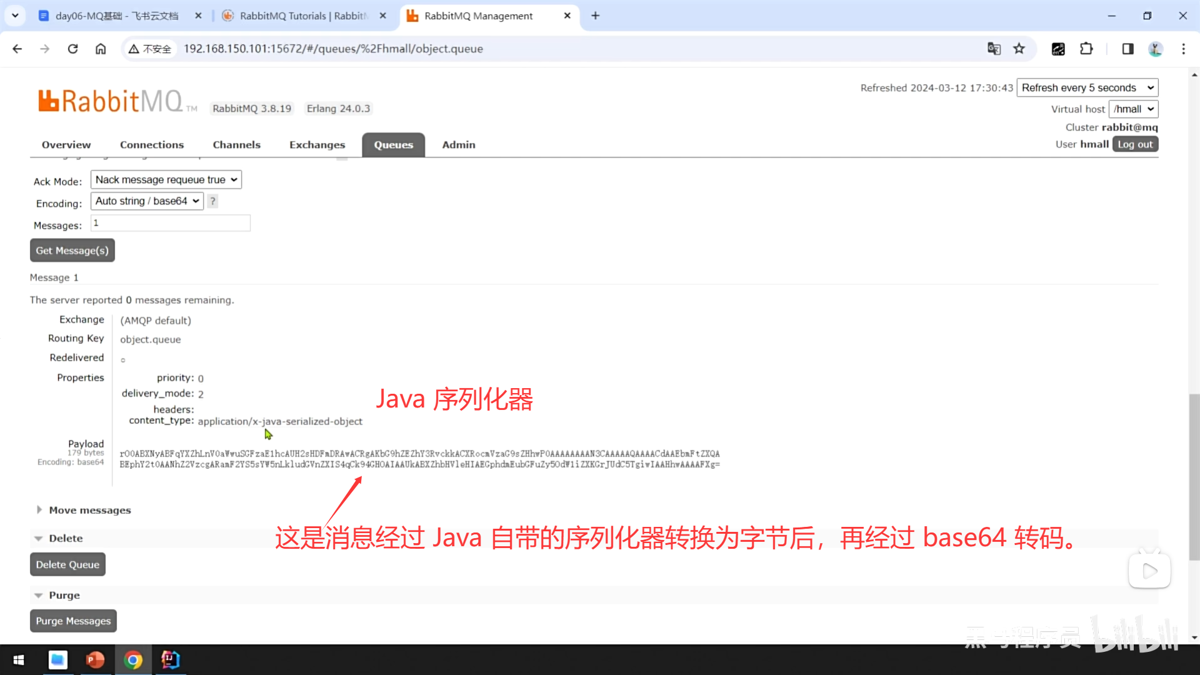The width and height of the screenshot is (1200, 675).
Task: Change the Refresh every 5 seconds dropdown
Action: coord(1087,87)
